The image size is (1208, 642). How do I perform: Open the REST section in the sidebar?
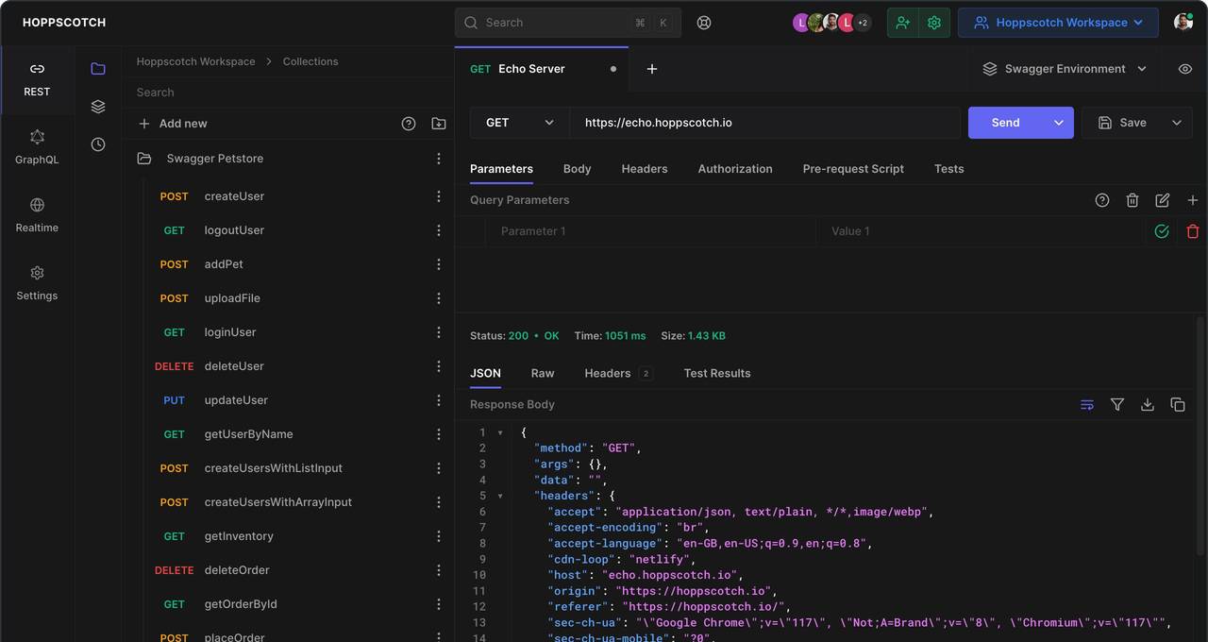[x=37, y=79]
